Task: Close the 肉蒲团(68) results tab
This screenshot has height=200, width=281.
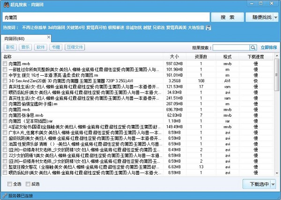Action: [x=49, y=37]
